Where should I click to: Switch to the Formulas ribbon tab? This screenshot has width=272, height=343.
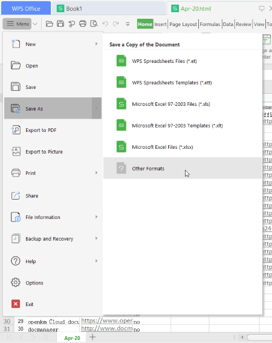[210, 24]
